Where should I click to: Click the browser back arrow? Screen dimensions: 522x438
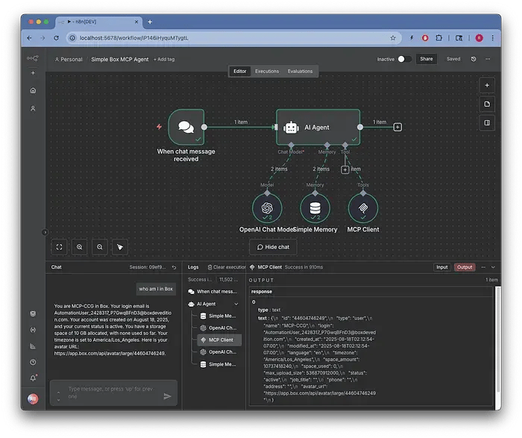coord(29,37)
